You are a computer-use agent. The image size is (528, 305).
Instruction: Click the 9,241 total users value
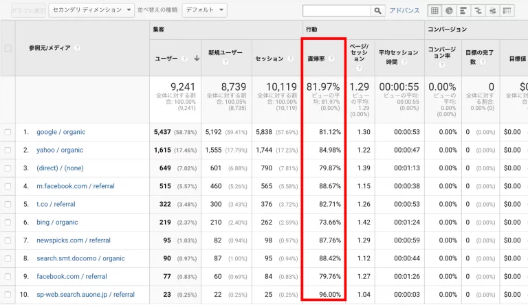(x=183, y=87)
